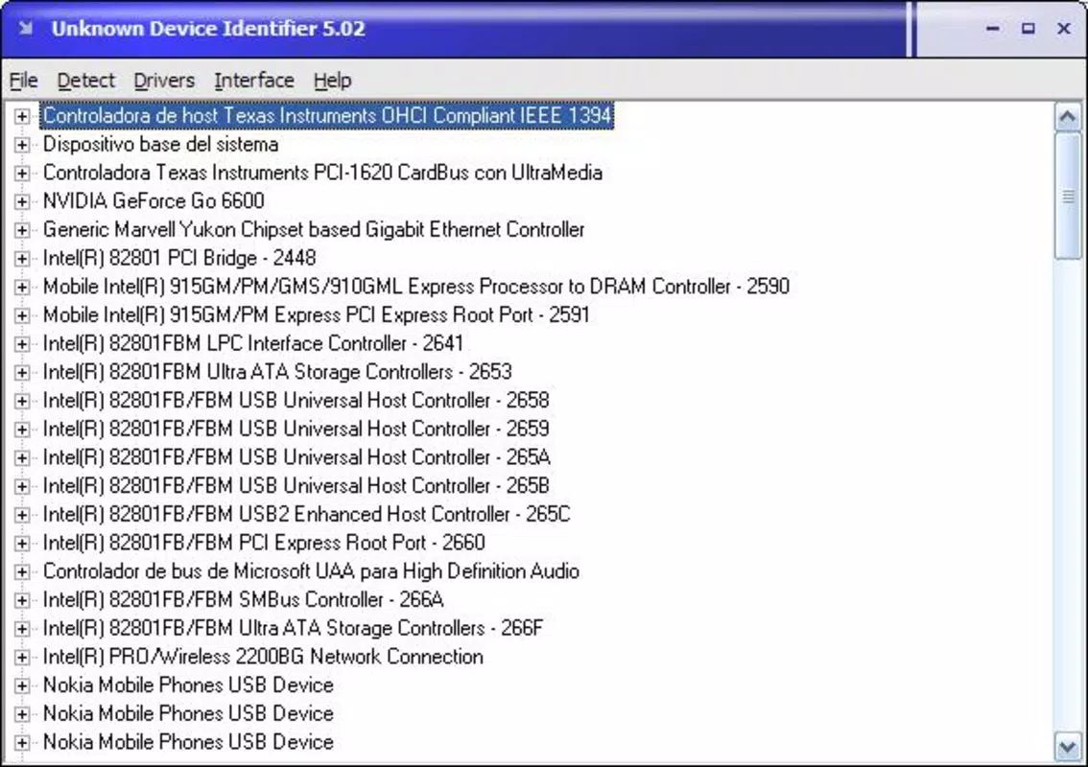1088x767 pixels.
Task: Click the scrollbar track below the thumb
Action: [x=1067, y=496]
